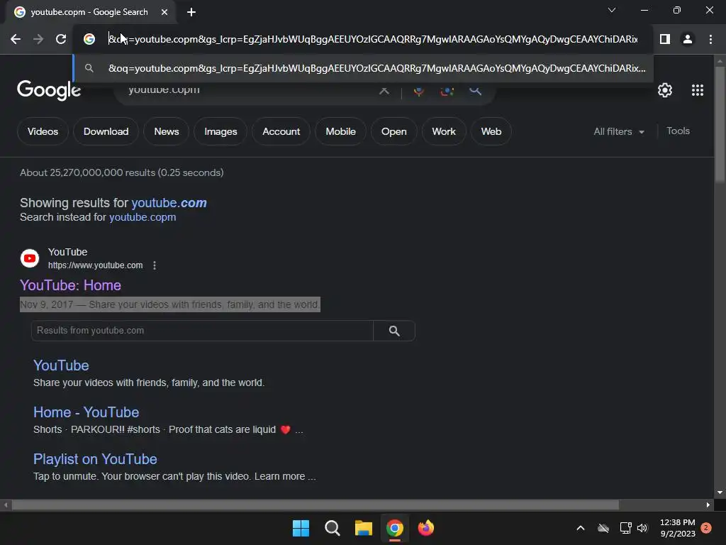726x545 pixels.
Task: Click the horizontal scrollbar thumb
Action: 315,505
